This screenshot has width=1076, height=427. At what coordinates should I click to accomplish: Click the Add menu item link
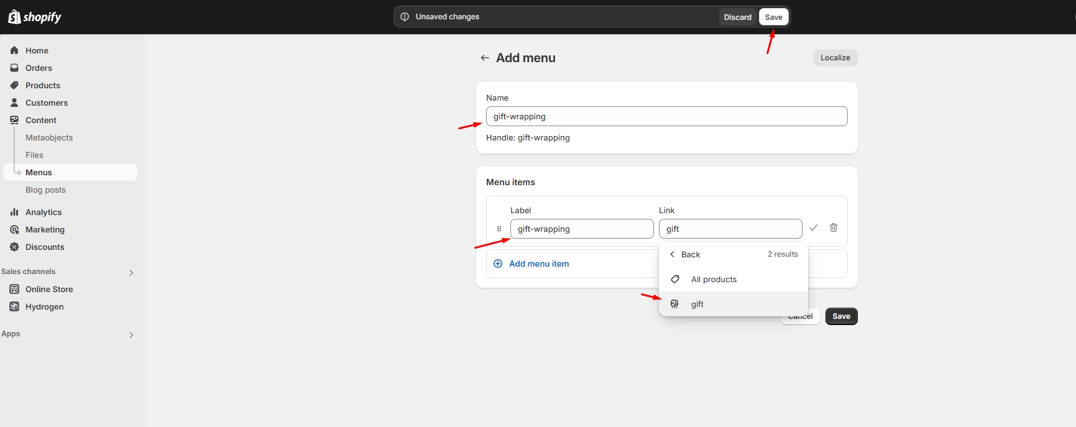(x=538, y=264)
